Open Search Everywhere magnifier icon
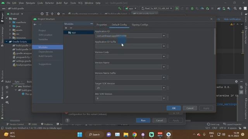Image resolution: width=248 pixels, height=139 pixels. tap(235, 8)
